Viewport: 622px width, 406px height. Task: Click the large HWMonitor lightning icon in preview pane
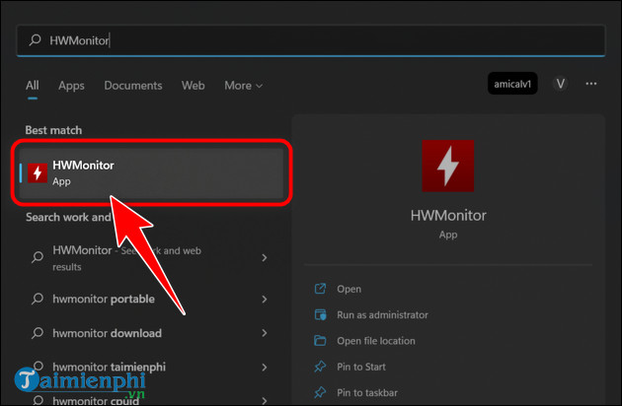448,166
